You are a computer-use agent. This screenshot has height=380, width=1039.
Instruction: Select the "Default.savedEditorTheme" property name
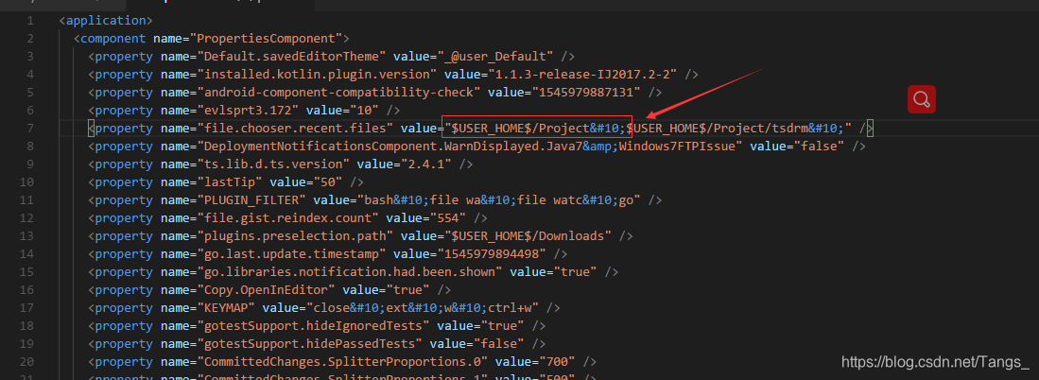click(291, 57)
